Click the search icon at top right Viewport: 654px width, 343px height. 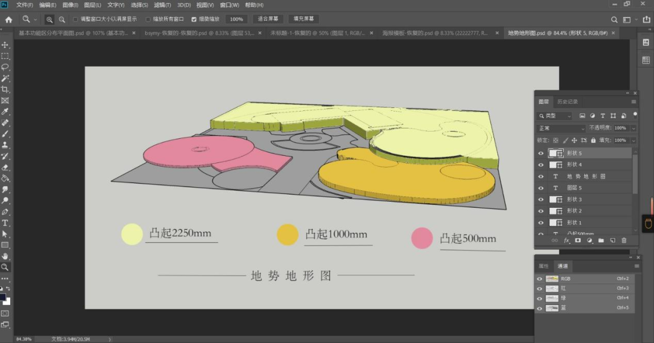click(x=614, y=19)
